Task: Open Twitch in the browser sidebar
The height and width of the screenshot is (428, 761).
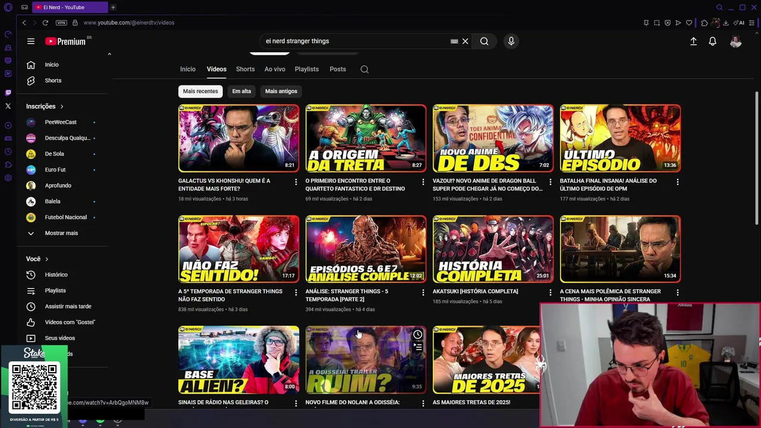Action: (x=8, y=93)
